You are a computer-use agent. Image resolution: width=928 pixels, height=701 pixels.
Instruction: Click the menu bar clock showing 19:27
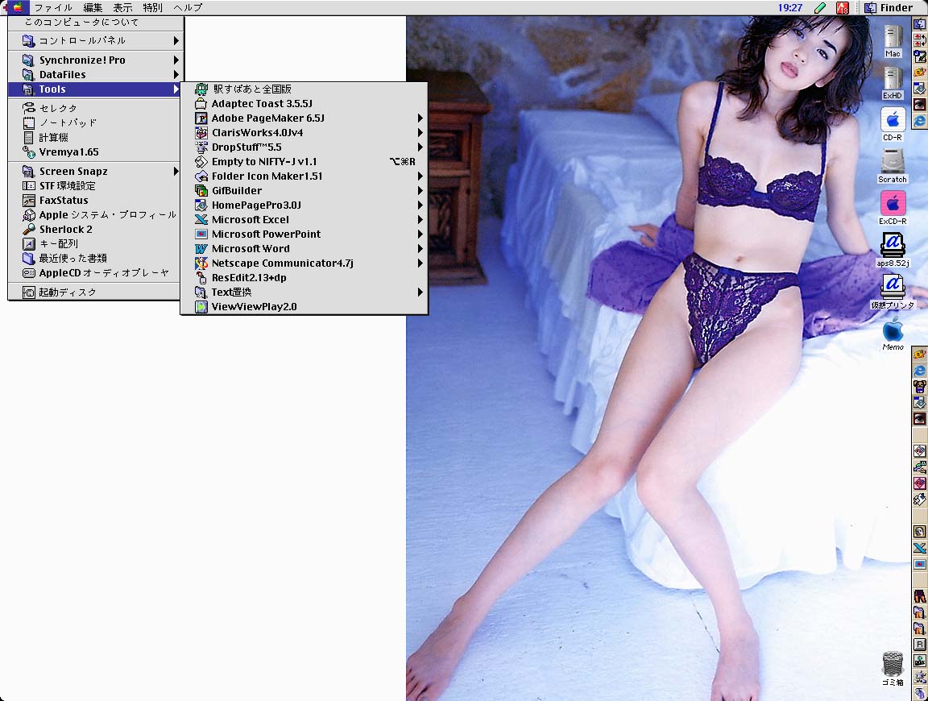click(x=789, y=7)
